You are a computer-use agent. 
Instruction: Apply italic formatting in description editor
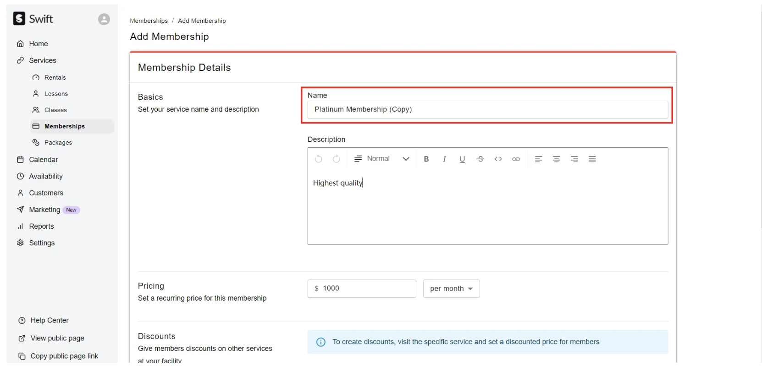[x=444, y=159]
